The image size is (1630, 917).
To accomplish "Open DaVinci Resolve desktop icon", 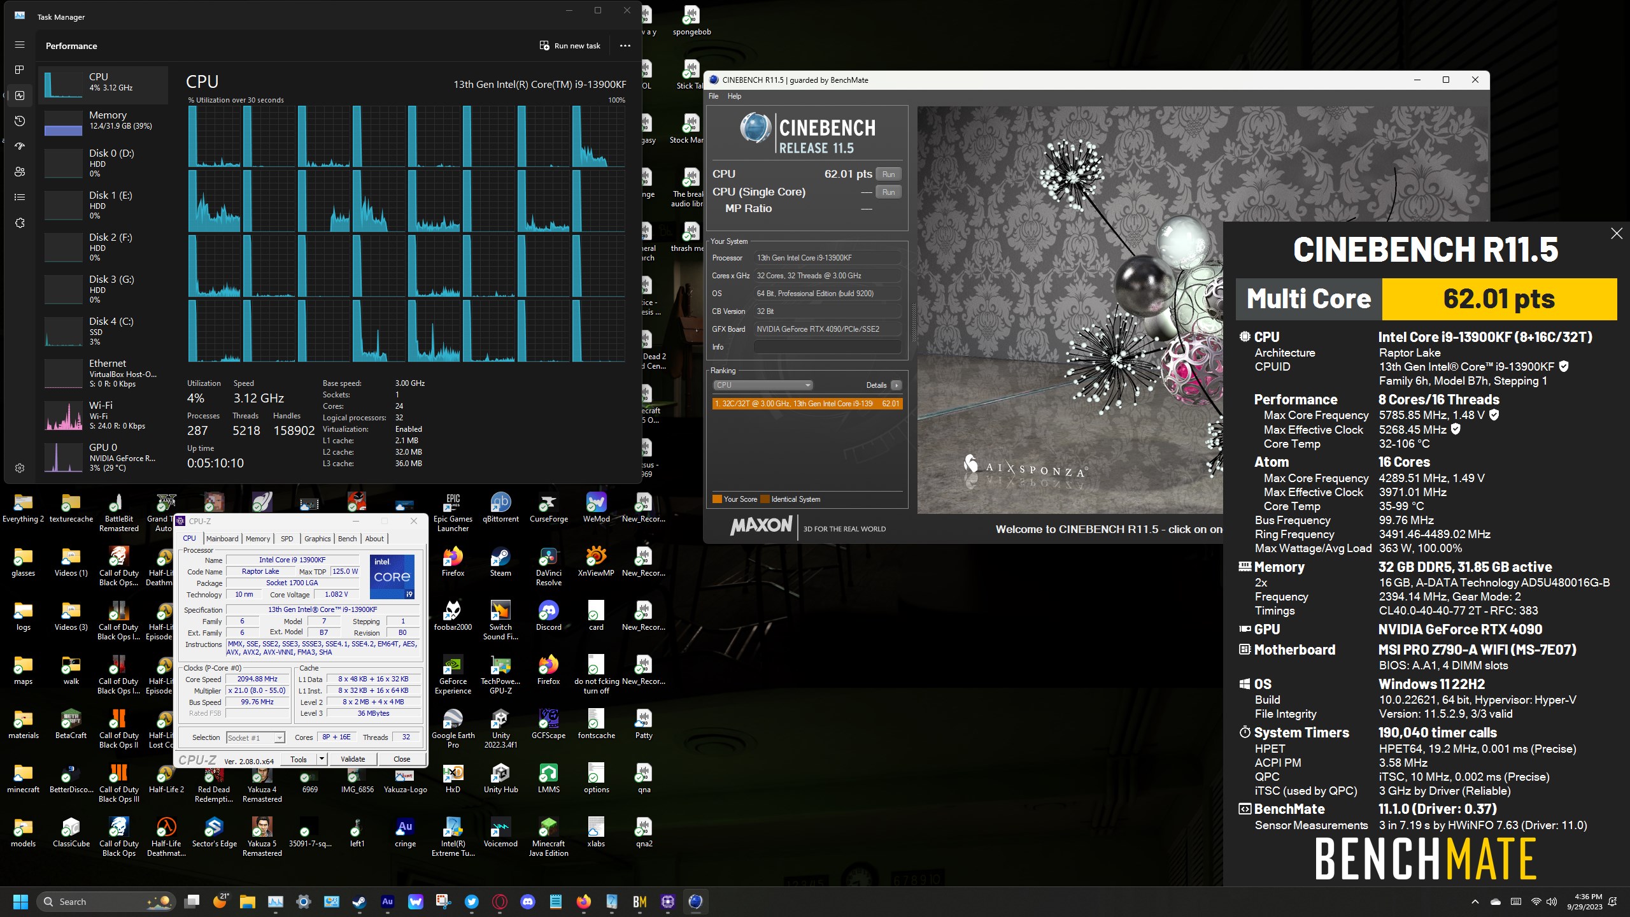I will [x=548, y=567].
